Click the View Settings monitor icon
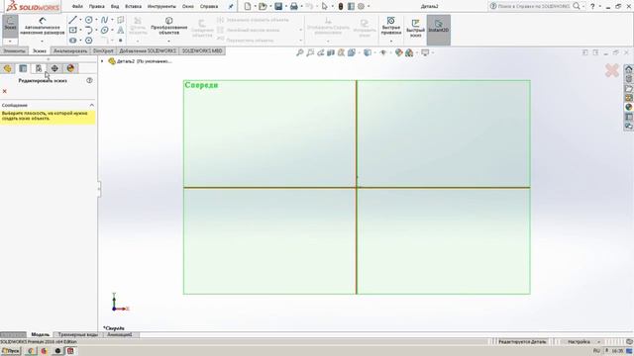The image size is (634, 356). pyautogui.click(x=425, y=52)
